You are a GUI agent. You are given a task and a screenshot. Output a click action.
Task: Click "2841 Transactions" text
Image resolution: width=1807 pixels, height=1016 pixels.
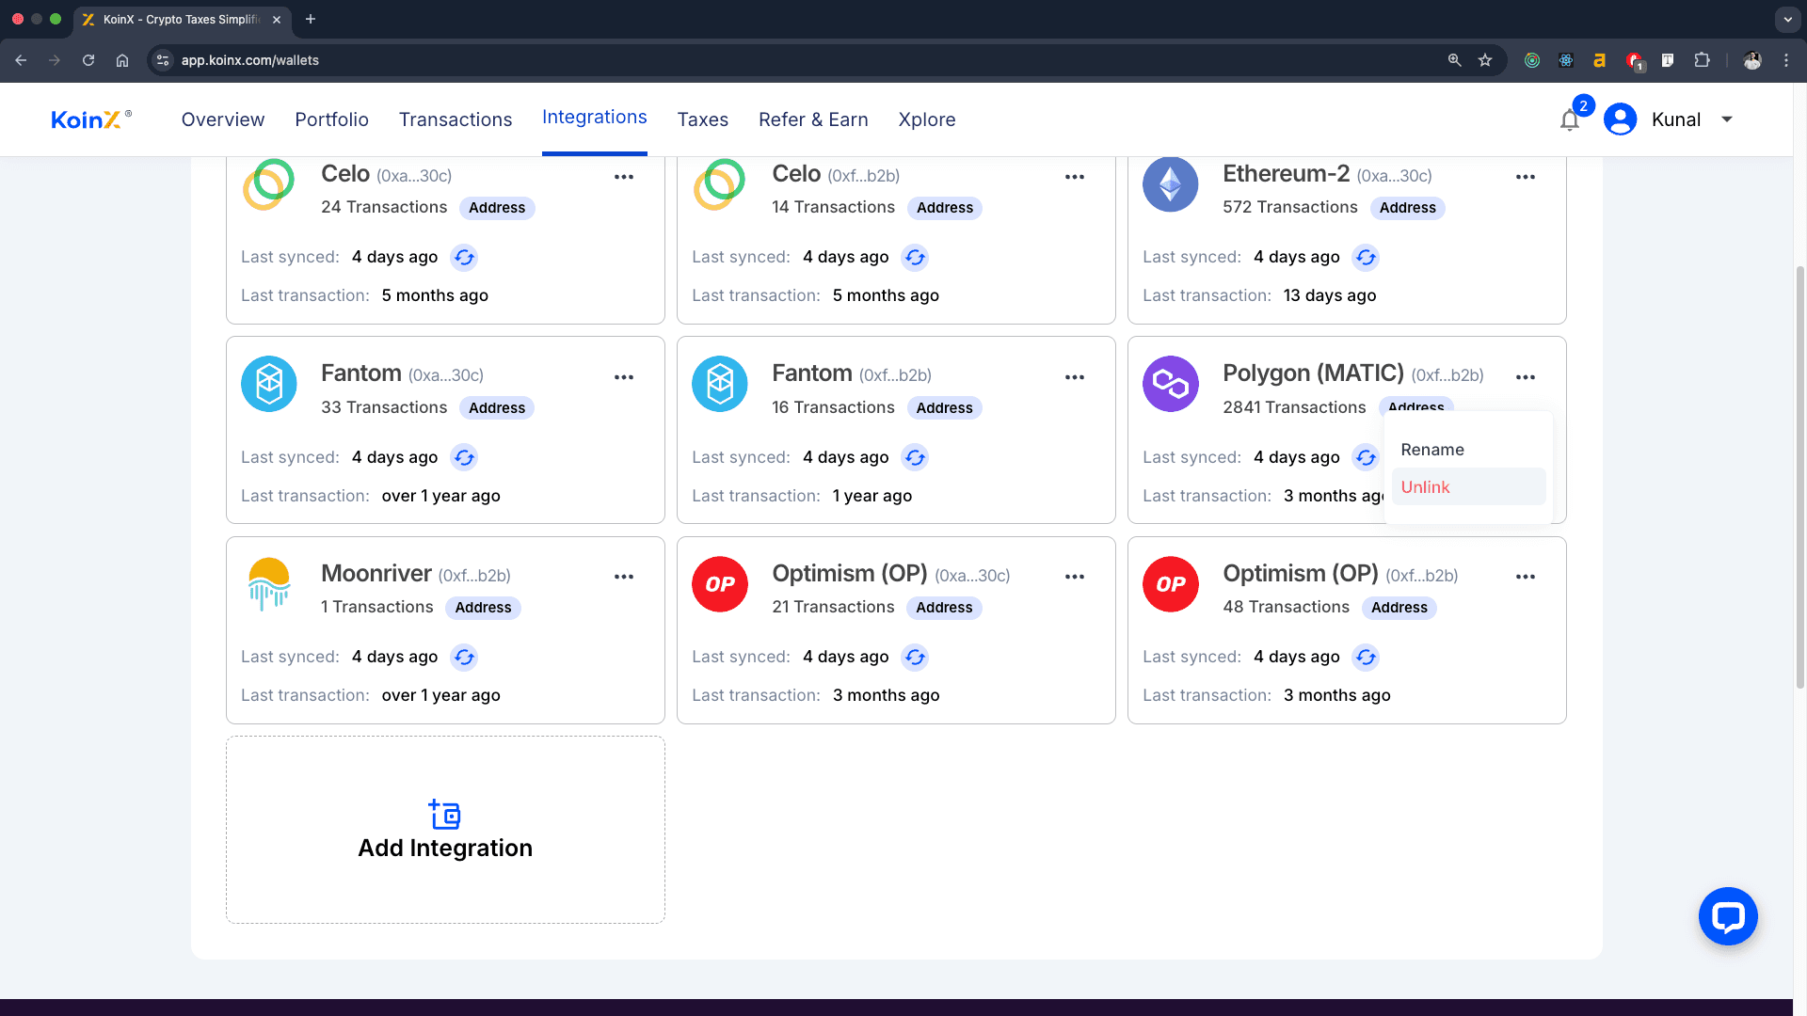1294,407
